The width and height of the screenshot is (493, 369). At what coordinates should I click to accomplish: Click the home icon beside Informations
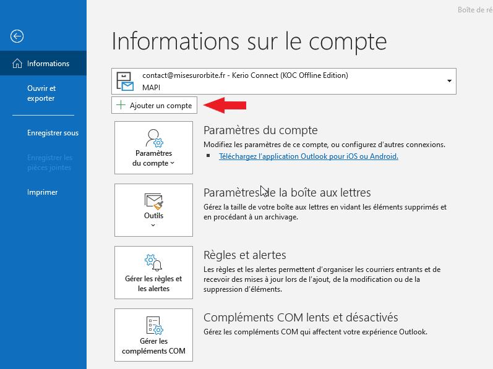click(17, 64)
